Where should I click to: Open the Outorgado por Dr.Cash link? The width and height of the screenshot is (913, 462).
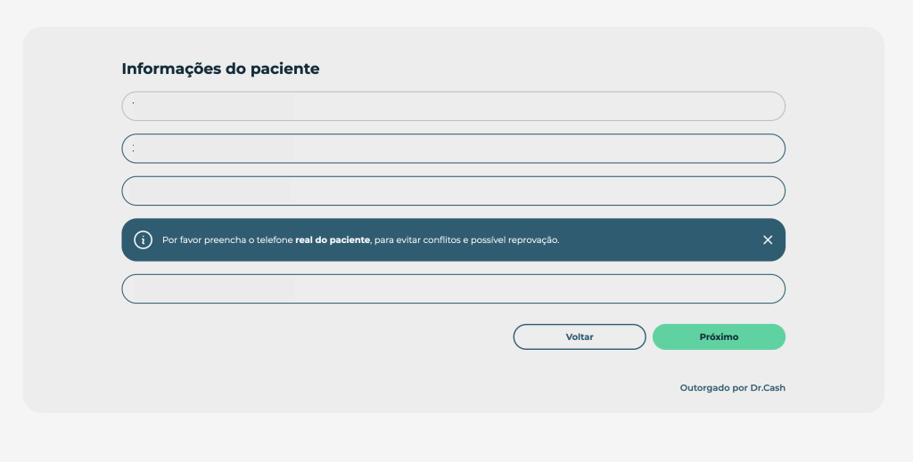(733, 387)
